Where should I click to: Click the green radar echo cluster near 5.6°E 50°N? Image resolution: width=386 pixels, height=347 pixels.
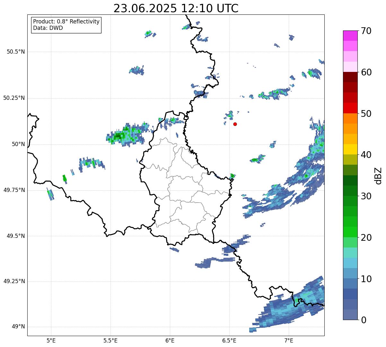click(x=127, y=135)
